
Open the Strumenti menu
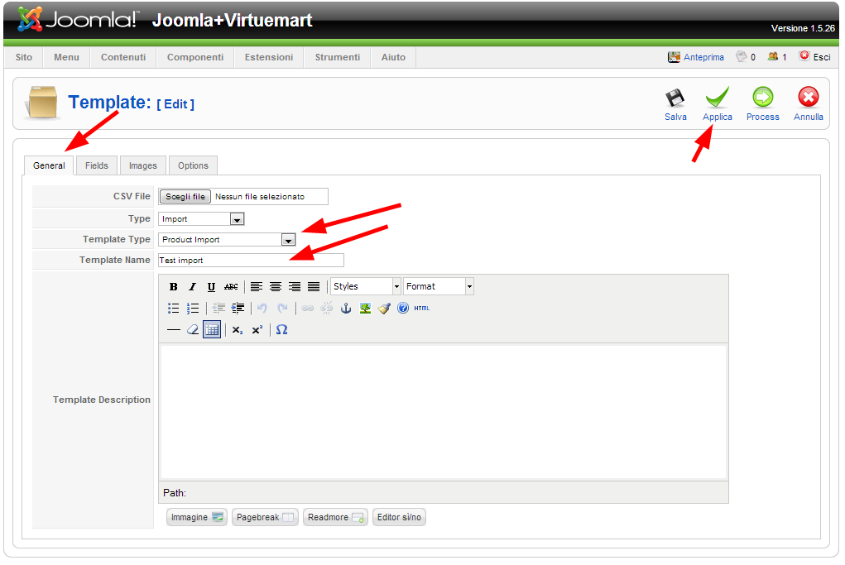(338, 58)
